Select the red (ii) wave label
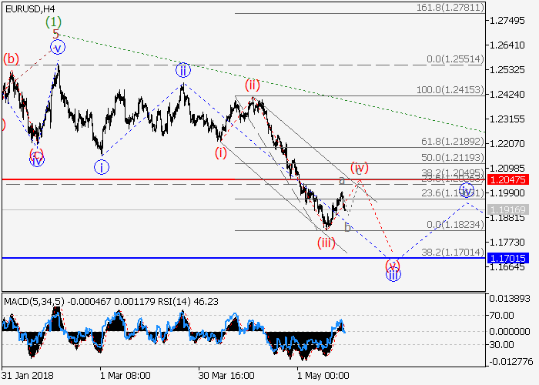 click(253, 85)
